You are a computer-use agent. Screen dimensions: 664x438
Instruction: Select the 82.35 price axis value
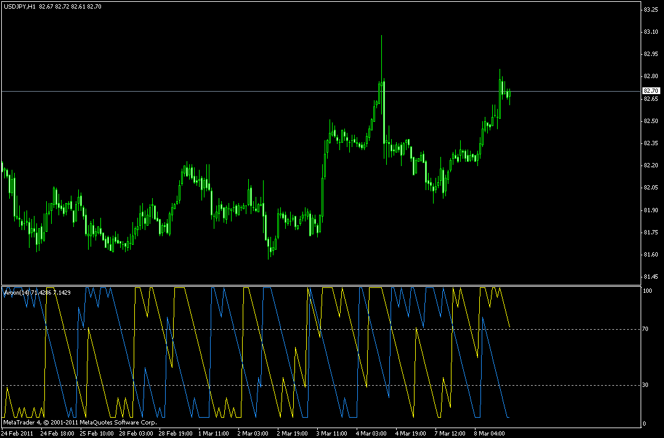point(651,143)
